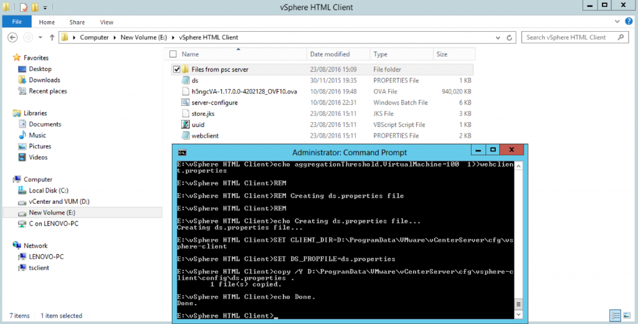
Task: Select New Volume (E:) in navigation pane
Action: pos(52,212)
